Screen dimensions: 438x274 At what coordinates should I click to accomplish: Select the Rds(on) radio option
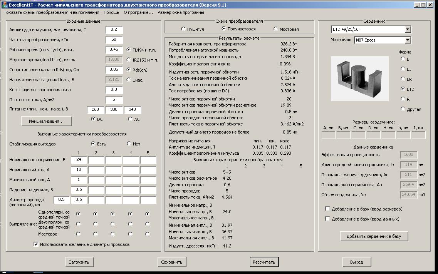click(129, 70)
